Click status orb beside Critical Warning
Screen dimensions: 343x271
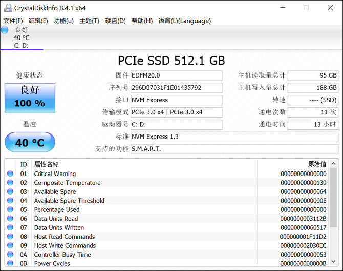[10, 173]
